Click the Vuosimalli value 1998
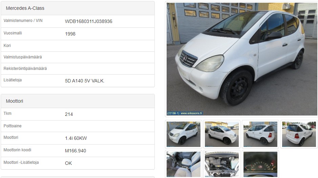Screen dimensions: 318x178 coord(70,34)
